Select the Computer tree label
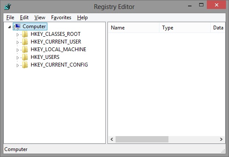Viewport: 229px width, 157px height. point(34,26)
